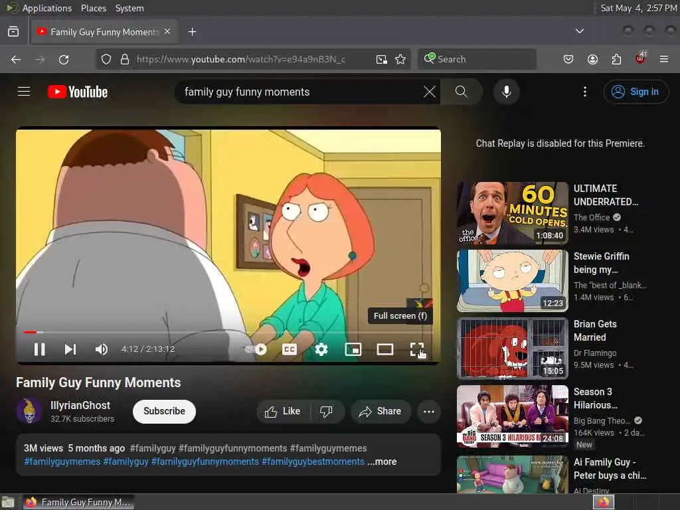Open the Firefox application menu
Screen dimensions: 680x510
point(663,59)
